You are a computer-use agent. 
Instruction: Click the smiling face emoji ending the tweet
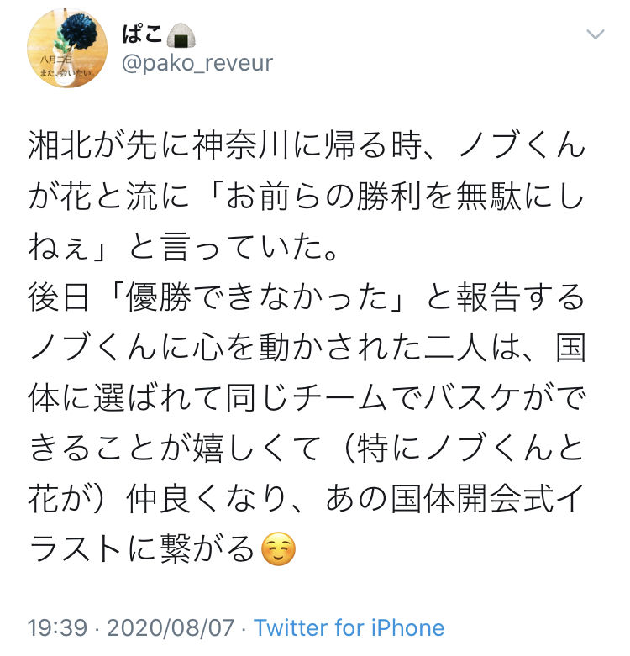pos(278,548)
